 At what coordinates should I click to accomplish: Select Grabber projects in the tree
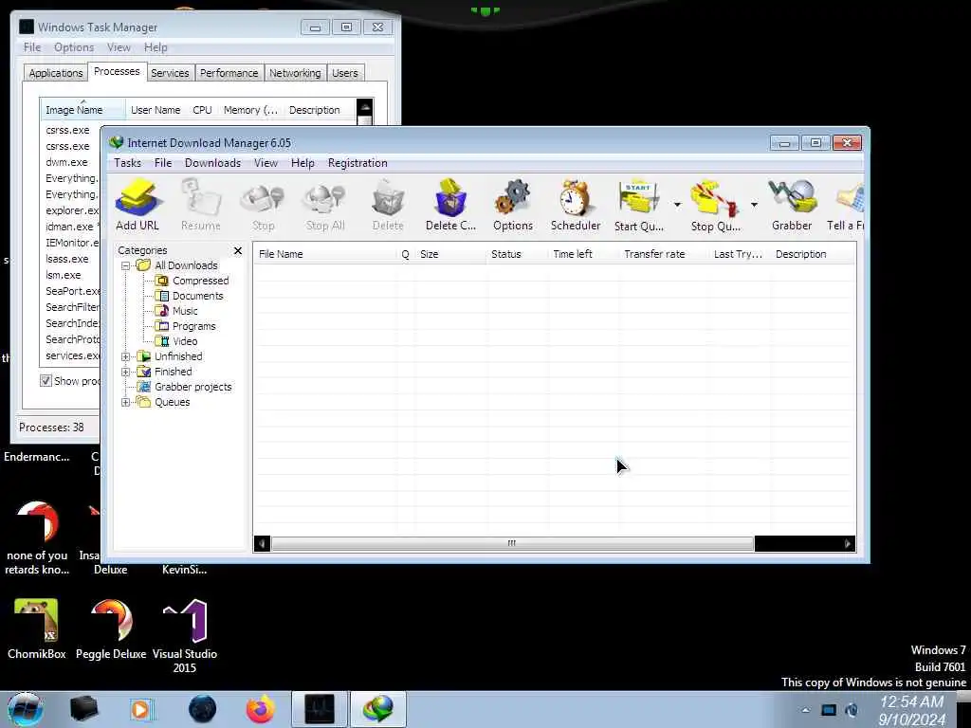coord(192,387)
